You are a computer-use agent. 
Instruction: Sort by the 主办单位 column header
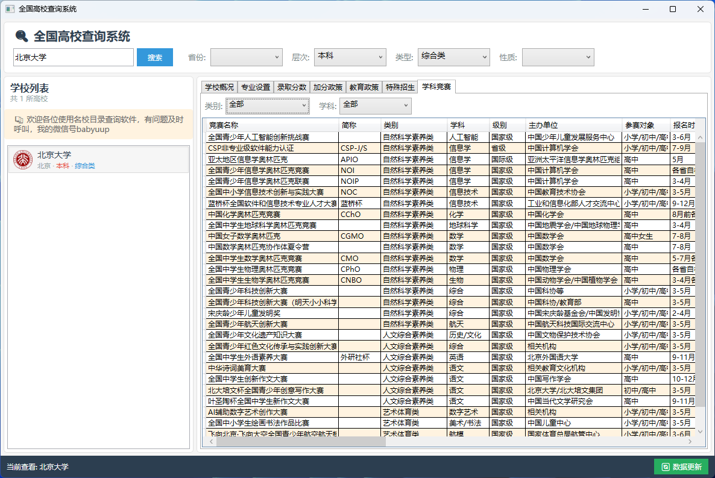[x=574, y=125]
